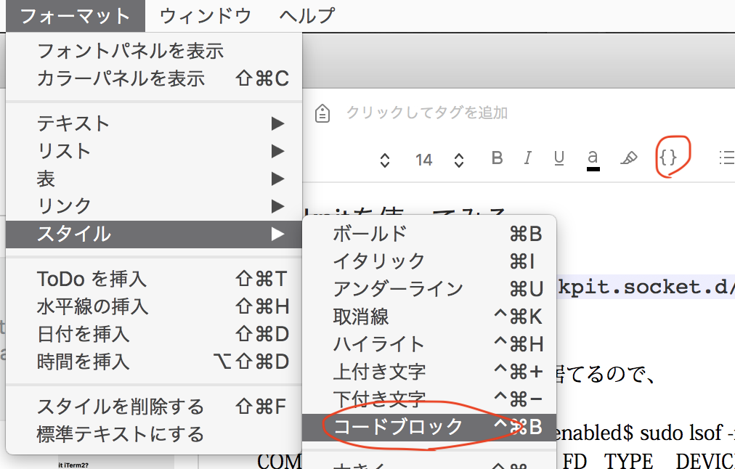The image size is (735, 469).
Task: Choose スタイルを削除する
Action: [x=154, y=407]
